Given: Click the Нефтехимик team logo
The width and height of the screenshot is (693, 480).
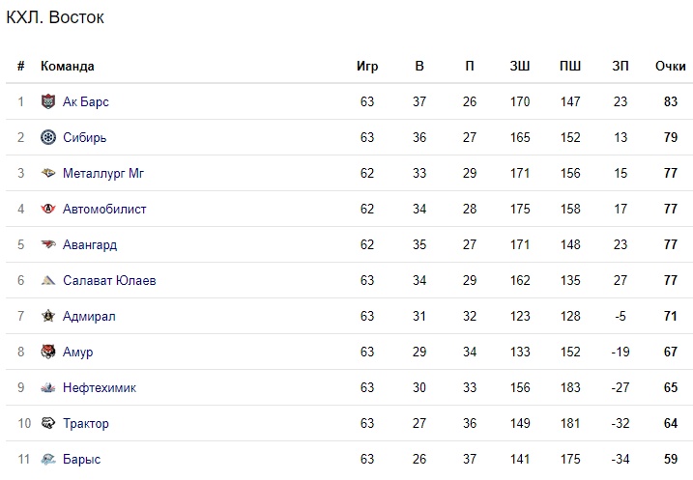Looking at the screenshot, I should click(48, 388).
